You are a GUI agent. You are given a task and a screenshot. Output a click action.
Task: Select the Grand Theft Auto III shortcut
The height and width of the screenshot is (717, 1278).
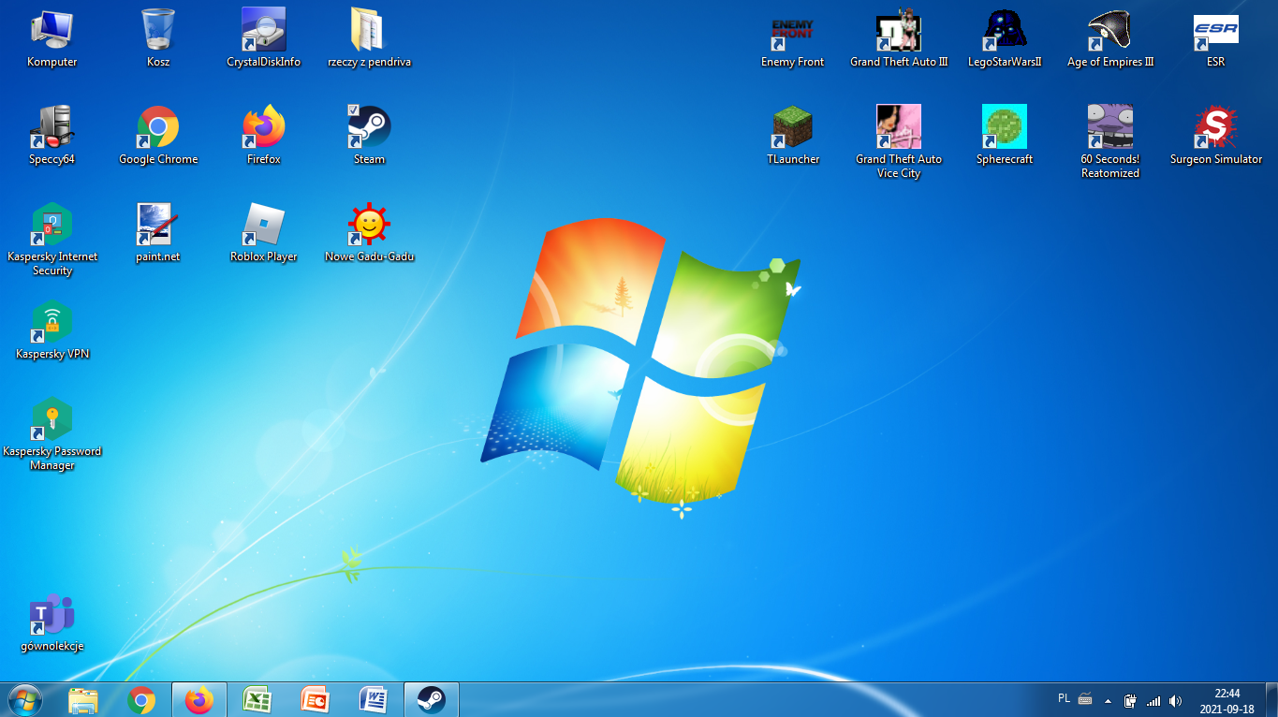point(899,38)
